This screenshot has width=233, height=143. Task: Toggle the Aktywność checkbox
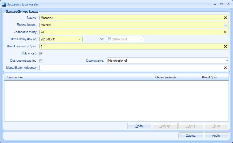coord(41,53)
